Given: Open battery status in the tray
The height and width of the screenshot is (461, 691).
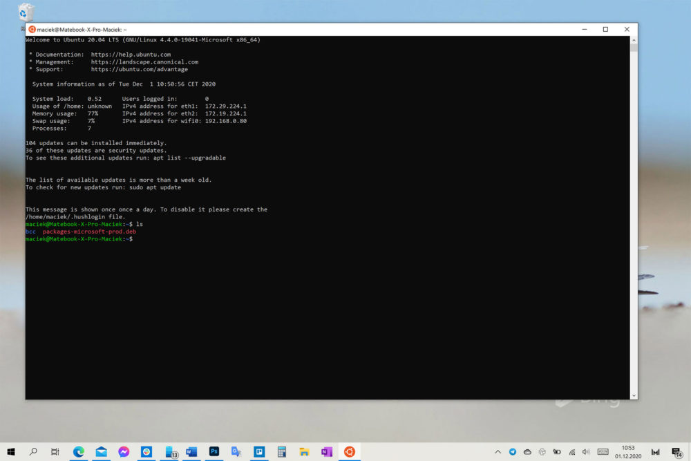Looking at the screenshot, I should [x=557, y=452].
